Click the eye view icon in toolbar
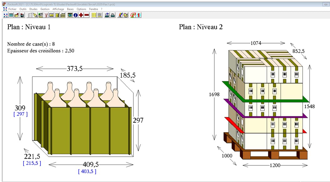330x182 pixels. (x=70, y=15)
